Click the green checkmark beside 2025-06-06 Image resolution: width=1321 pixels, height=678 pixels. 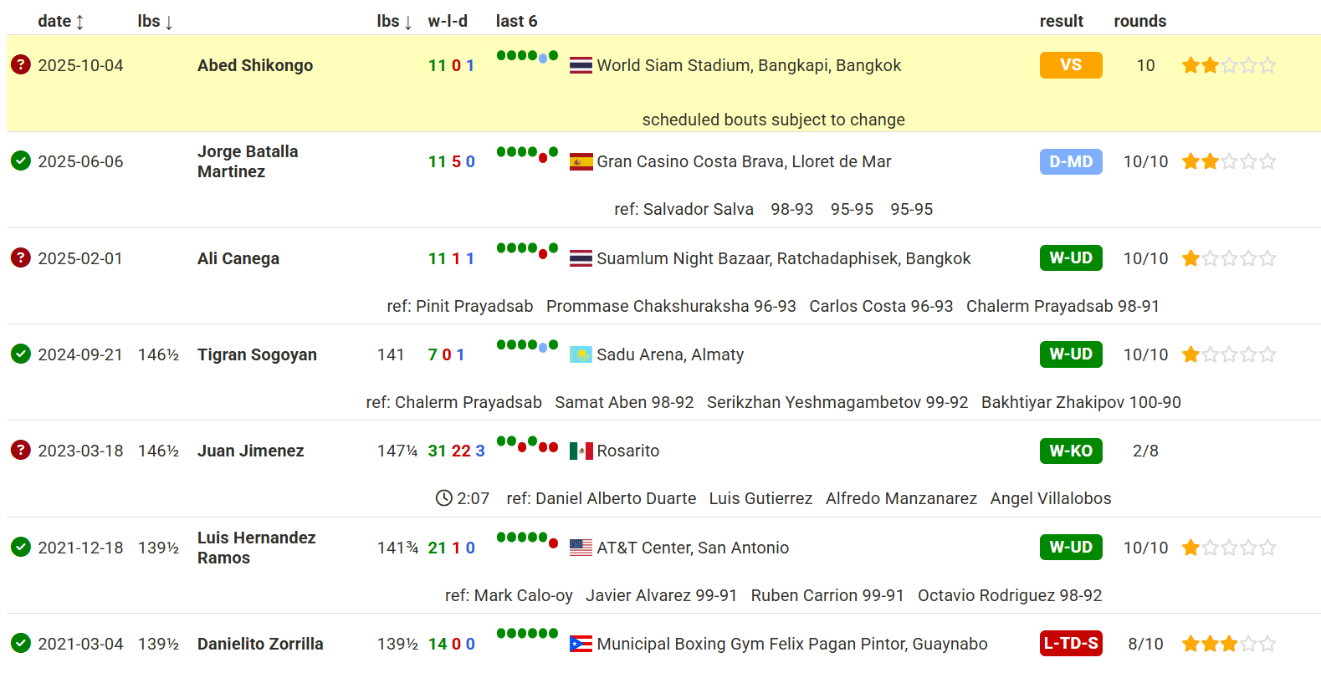(21, 161)
